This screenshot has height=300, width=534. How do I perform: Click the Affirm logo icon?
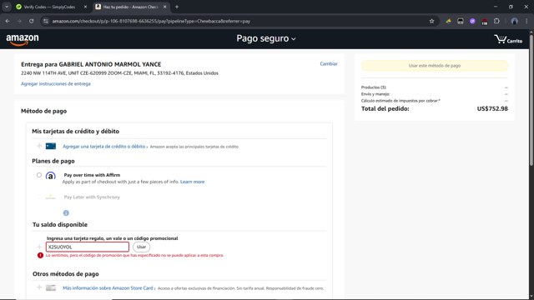pos(51,176)
